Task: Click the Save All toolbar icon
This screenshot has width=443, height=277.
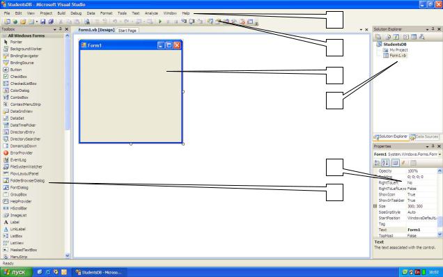Action: click(51, 22)
